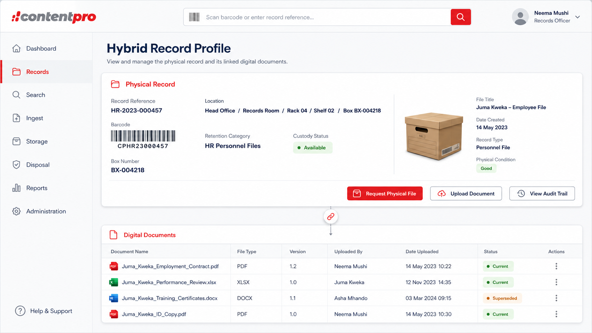The image size is (592, 333).
Task: Click Asha Mhando in Uploaded By column
Action: tap(351, 298)
